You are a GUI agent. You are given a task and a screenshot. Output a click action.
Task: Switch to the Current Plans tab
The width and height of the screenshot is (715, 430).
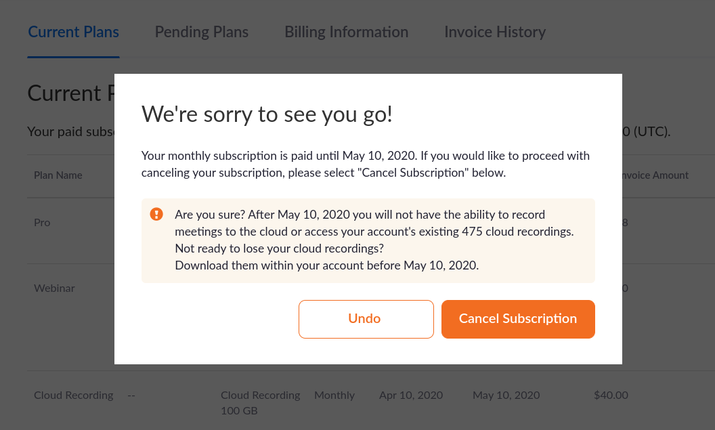click(x=73, y=32)
